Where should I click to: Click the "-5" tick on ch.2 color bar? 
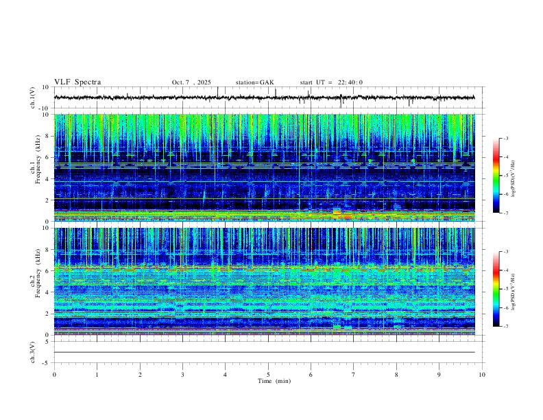[x=506, y=289]
